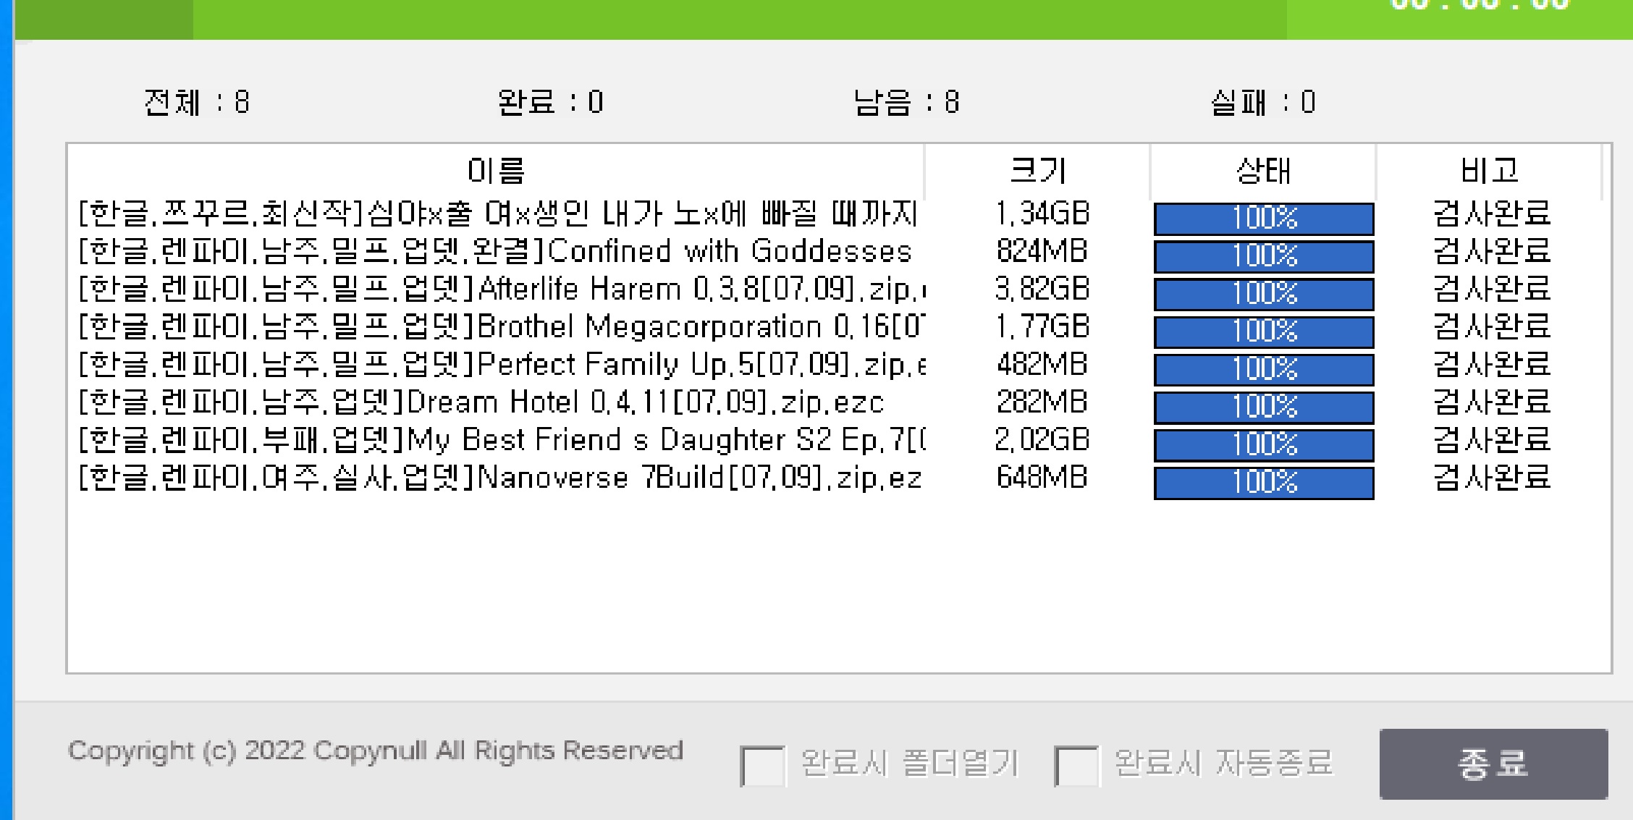Enable 완료시 자동종료 checkbox
Viewport: 1633px width, 820px height.
(x=1076, y=766)
